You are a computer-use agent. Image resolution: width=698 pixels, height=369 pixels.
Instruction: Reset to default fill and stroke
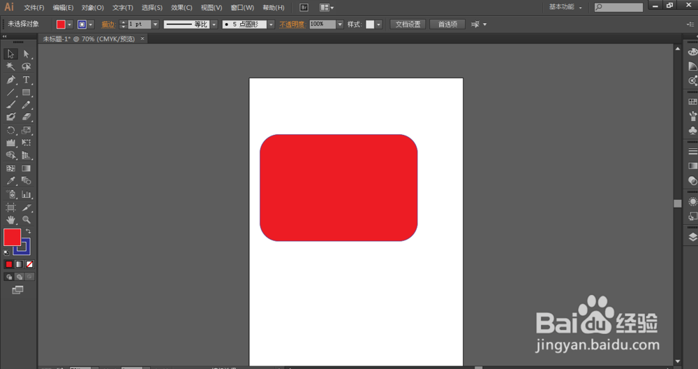point(6,253)
